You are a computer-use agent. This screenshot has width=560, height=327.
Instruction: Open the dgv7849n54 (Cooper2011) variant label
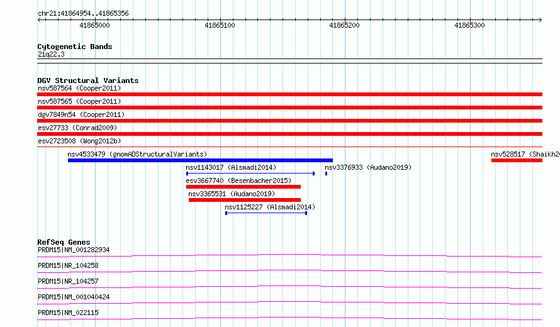point(81,114)
